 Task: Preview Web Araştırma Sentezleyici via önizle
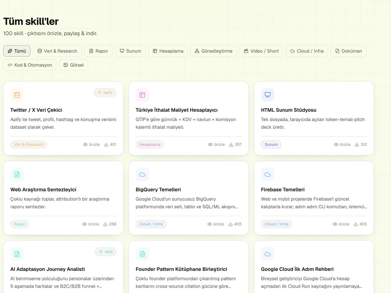point(91,224)
